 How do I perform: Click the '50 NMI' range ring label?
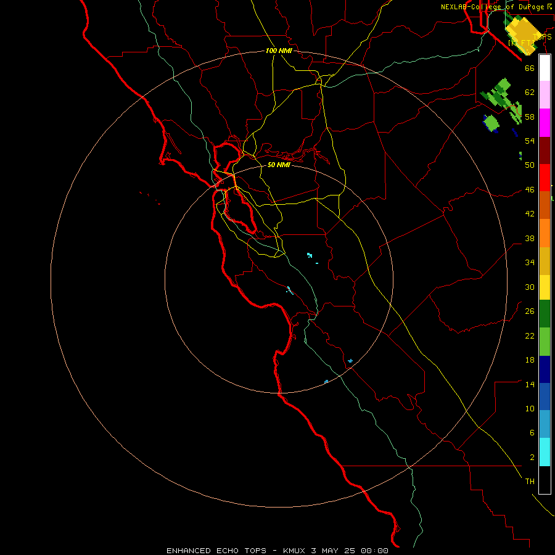click(x=279, y=165)
